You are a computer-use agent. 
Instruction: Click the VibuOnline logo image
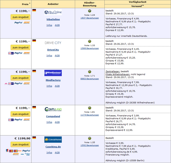pos(53,12)
